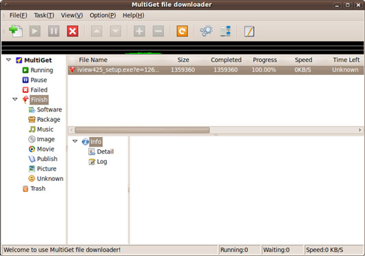This screenshot has height=256, width=365.
Task: Select the Failed category in the tree
Action: coord(35,89)
